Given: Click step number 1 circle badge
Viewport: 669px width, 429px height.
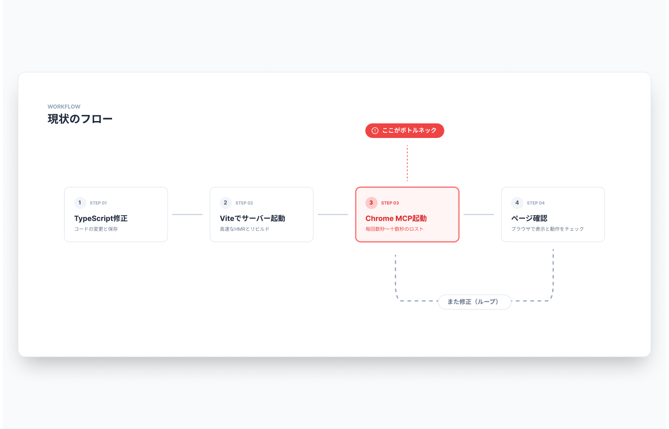Looking at the screenshot, I should (80, 203).
